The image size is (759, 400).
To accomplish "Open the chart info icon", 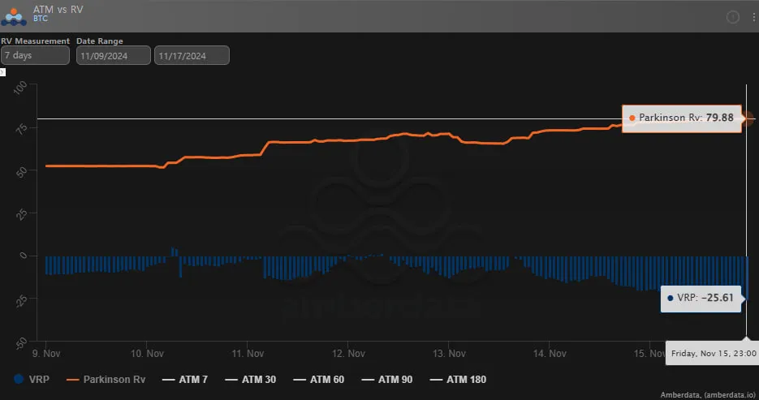I will point(732,16).
